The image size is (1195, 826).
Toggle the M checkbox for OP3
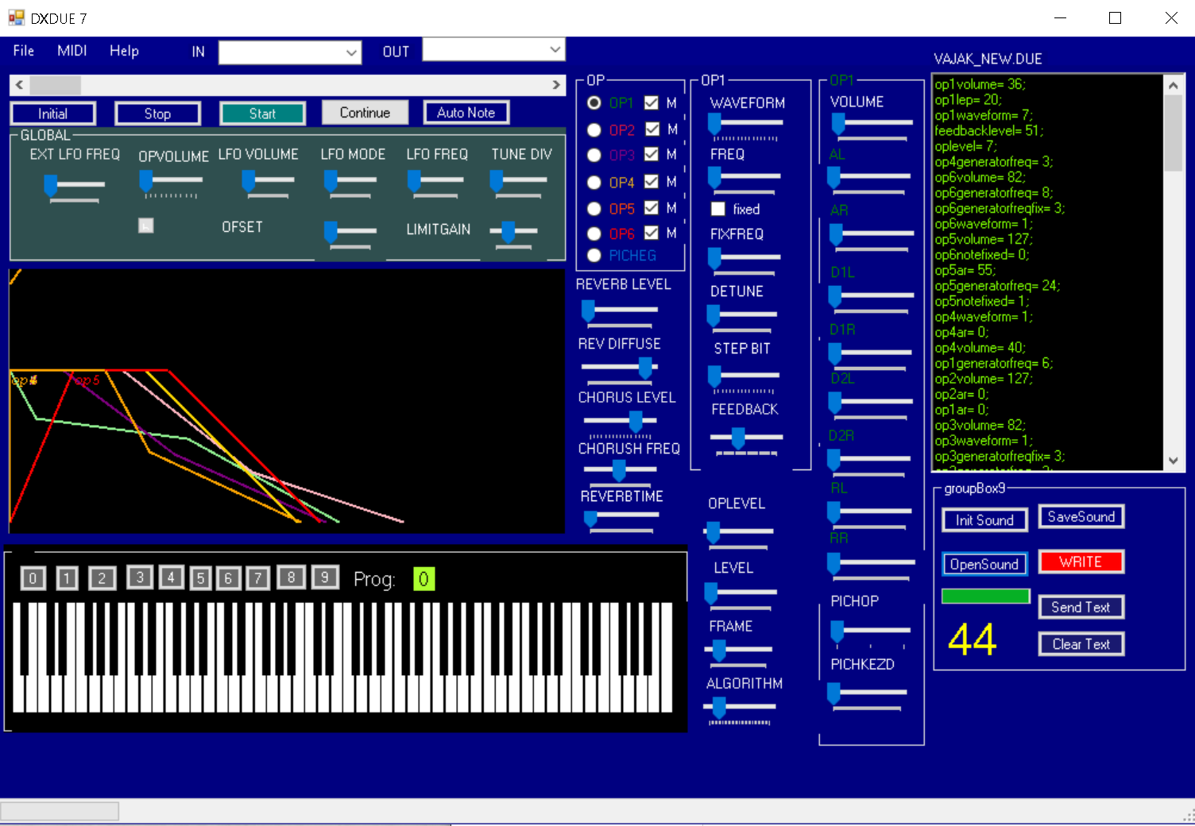[x=652, y=154]
